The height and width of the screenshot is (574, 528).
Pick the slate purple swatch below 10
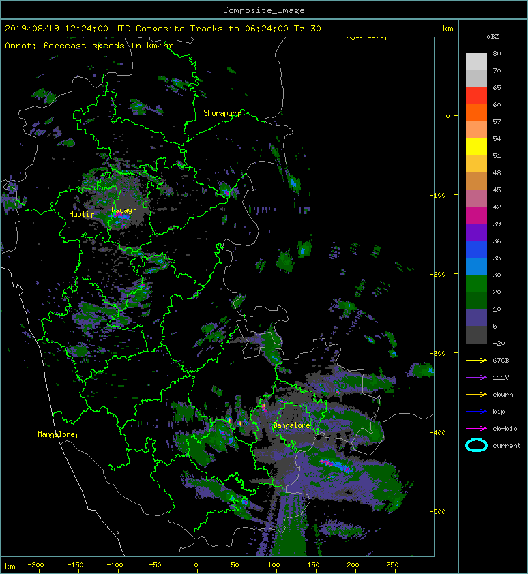coord(476,317)
